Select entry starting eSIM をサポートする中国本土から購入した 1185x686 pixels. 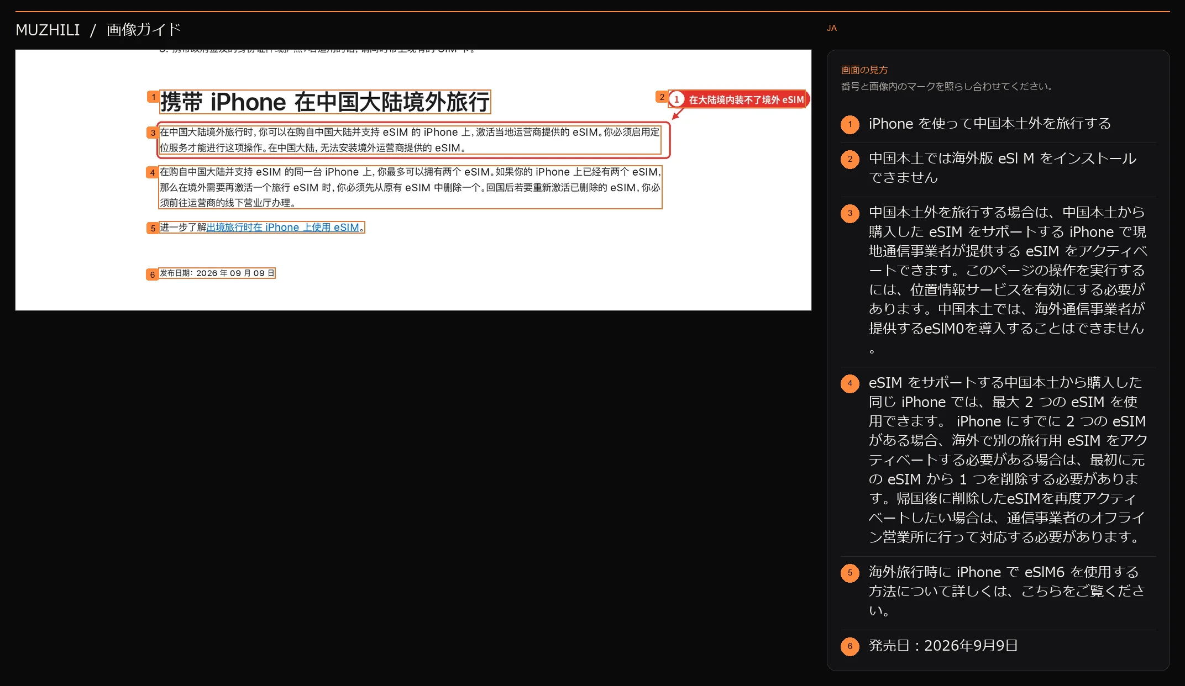[x=1008, y=460]
